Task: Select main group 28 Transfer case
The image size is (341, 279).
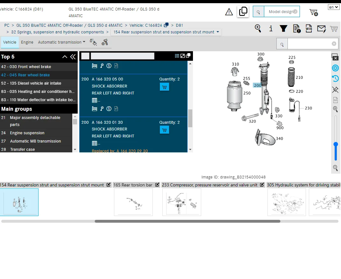Action: click(36, 149)
